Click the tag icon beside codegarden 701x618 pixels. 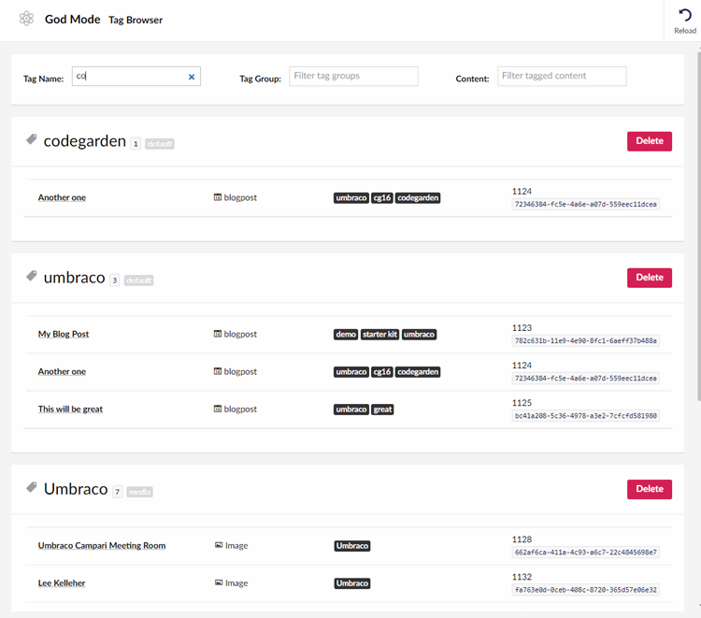point(31,139)
